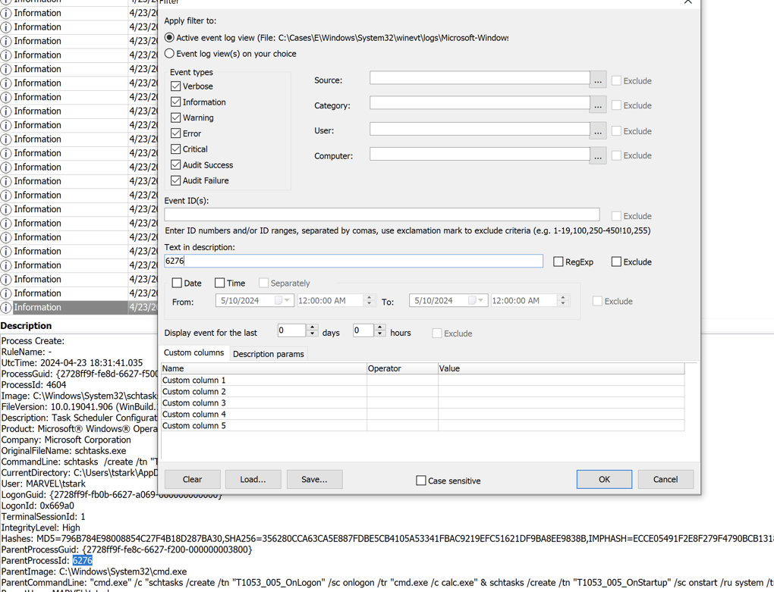774x592 pixels.
Task: Click the Text in description field
Action: (x=354, y=261)
